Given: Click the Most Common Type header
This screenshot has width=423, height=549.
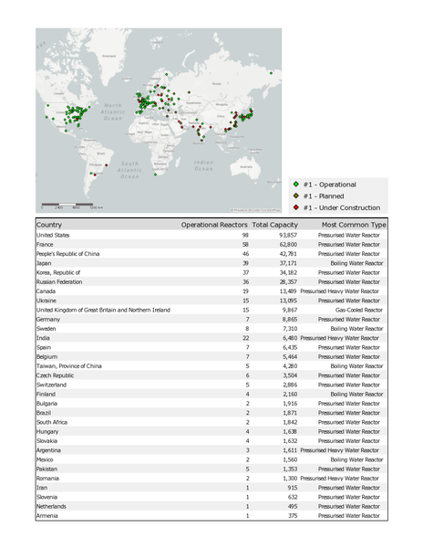Looking at the screenshot, I should pyautogui.click(x=354, y=225).
